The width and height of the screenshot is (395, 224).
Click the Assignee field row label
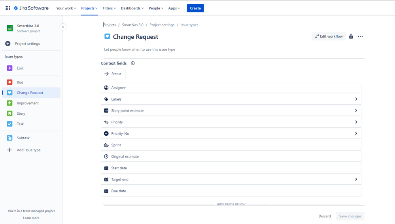coord(118,88)
